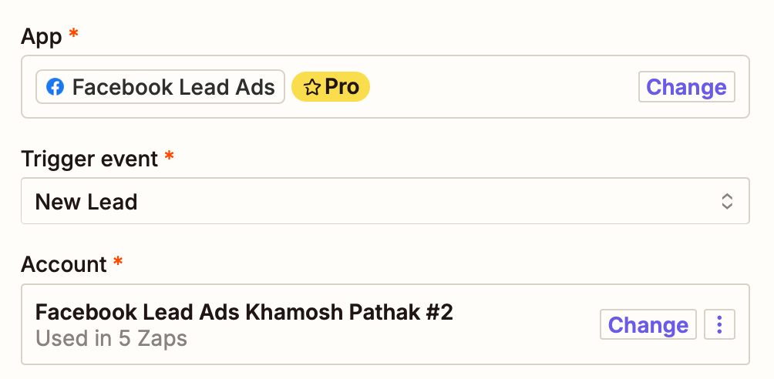Click the New Lead trigger value
This screenshot has width=774, height=379.
86,202
